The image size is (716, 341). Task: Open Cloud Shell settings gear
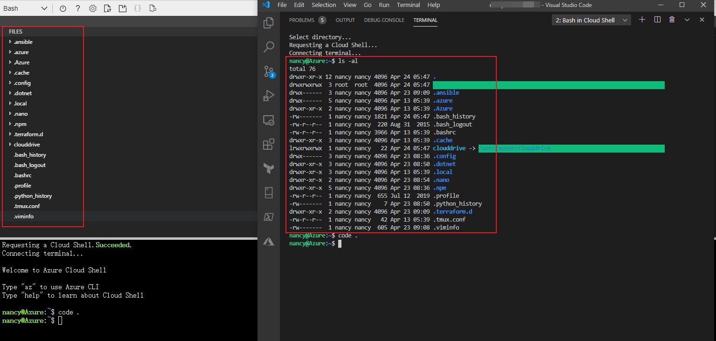[93, 8]
